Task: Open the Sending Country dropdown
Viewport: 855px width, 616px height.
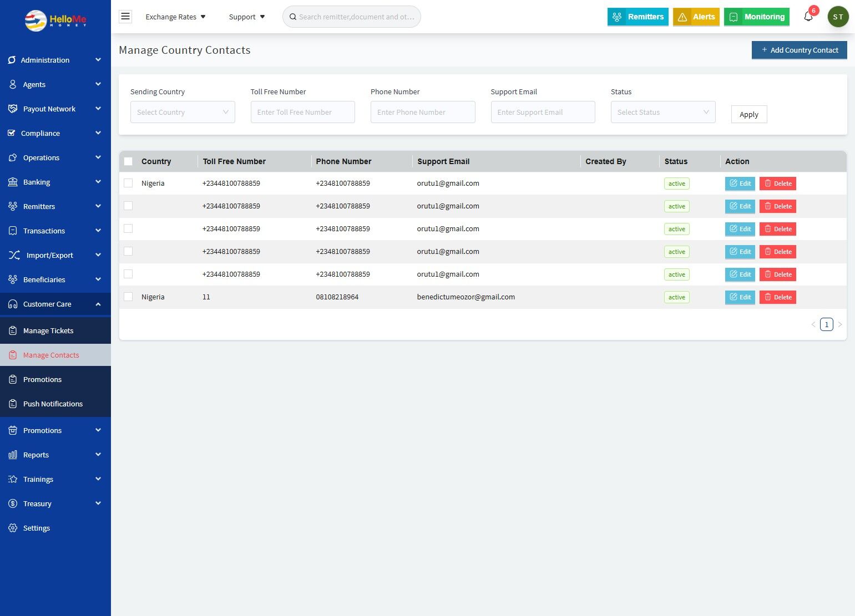Action: coord(183,112)
